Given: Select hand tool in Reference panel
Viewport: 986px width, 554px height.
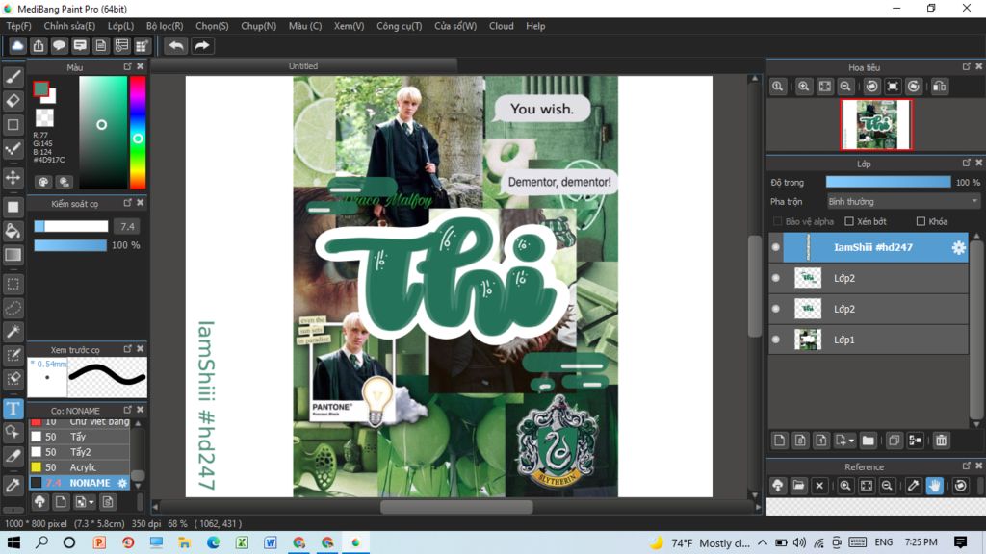Looking at the screenshot, I should click(934, 486).
